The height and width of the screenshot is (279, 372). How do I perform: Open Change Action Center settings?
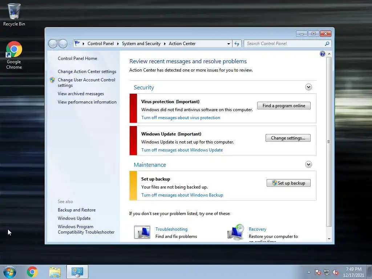87,72
